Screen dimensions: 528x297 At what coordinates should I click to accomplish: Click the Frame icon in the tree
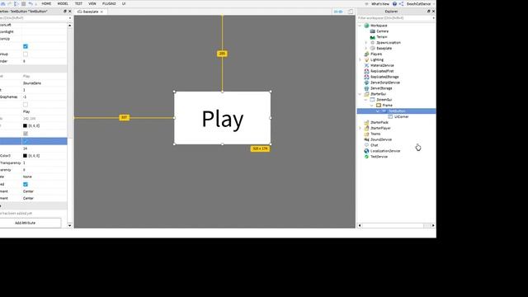379,106
